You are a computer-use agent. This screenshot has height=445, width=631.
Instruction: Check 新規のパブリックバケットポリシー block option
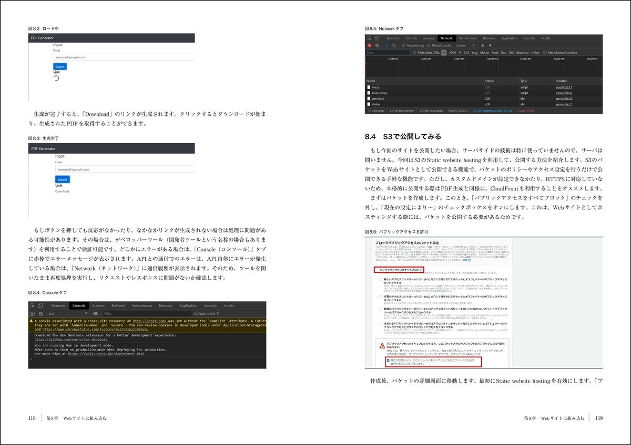coord(381,309)
